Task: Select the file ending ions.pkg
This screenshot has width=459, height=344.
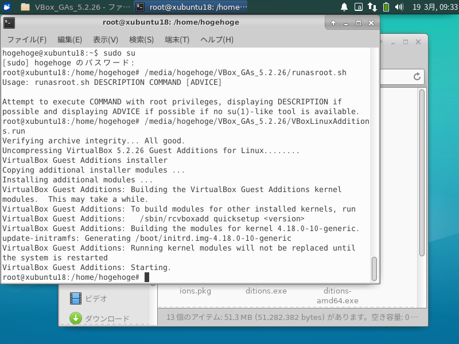Action: pos(195,291)
